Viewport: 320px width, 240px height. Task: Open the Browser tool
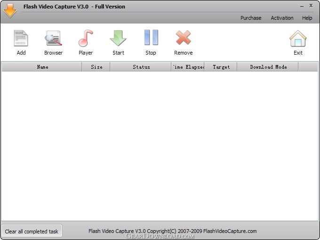pyautogui.click(x=53, y=38)
